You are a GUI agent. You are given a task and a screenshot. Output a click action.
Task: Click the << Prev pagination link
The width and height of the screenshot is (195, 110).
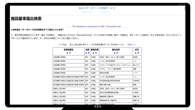[62, 45]
